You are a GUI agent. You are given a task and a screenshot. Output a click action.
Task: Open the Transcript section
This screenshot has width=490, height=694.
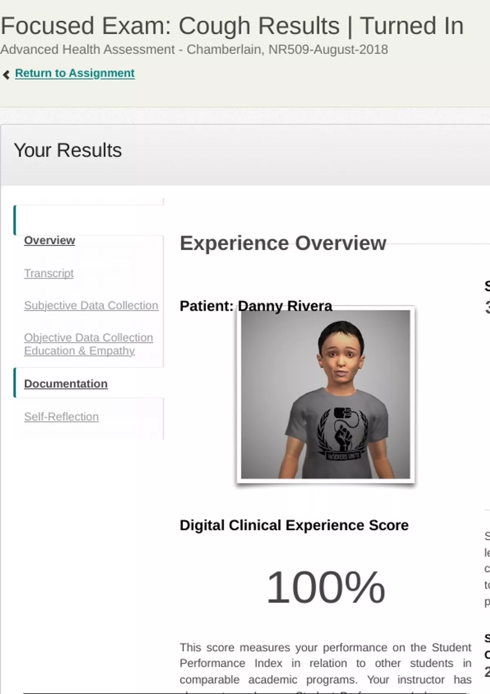[49, 273]
